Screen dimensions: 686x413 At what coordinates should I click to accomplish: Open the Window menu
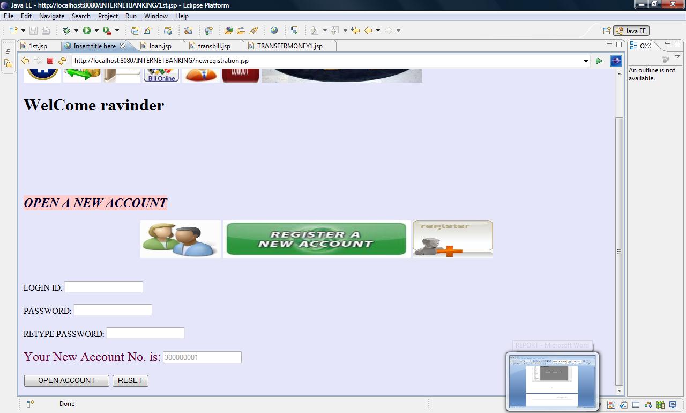click(156, 16)
